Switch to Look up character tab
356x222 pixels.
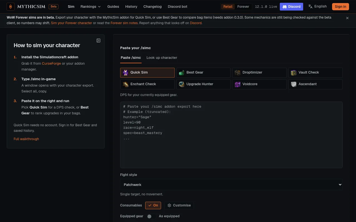click(162, 58)
